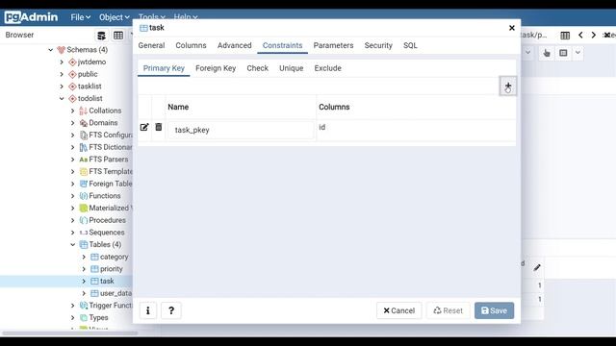Viewport: 616px width, 346px height.
Task: Select the tasklist schema in tree
Action: click(x=90, y=86)
